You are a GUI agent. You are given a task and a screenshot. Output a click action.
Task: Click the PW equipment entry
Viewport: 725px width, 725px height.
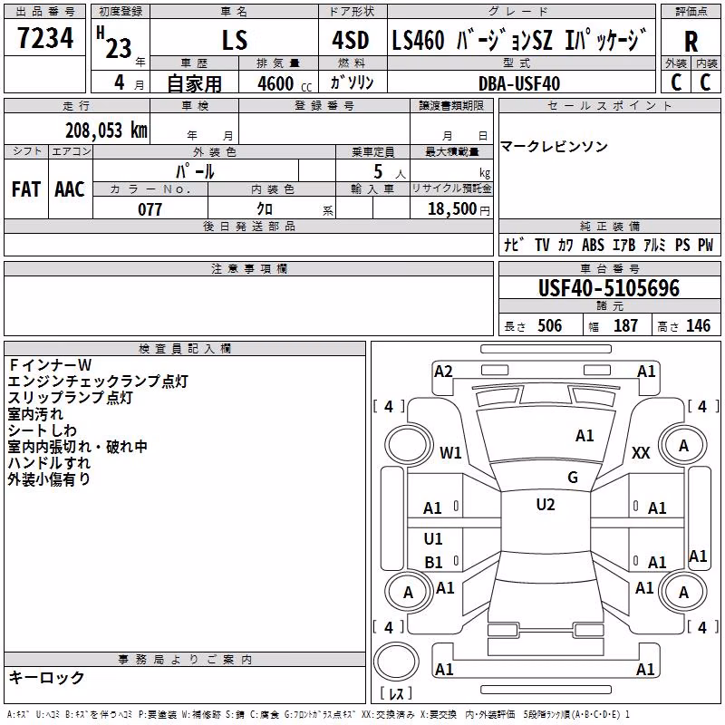706,245
